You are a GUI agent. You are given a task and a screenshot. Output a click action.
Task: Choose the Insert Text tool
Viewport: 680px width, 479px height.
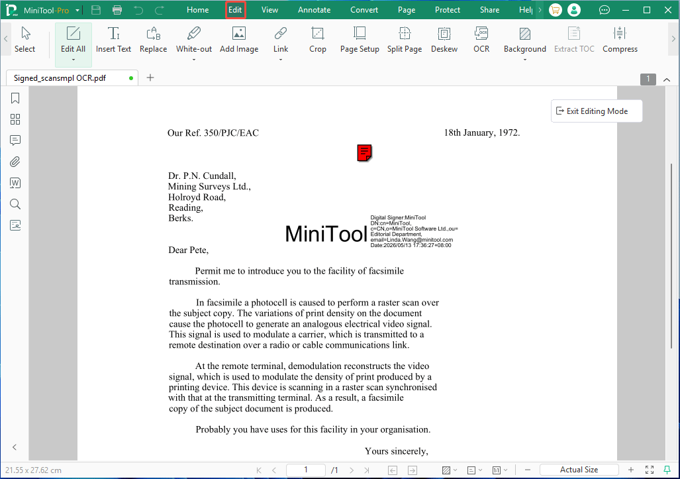(x=114, y=40)
